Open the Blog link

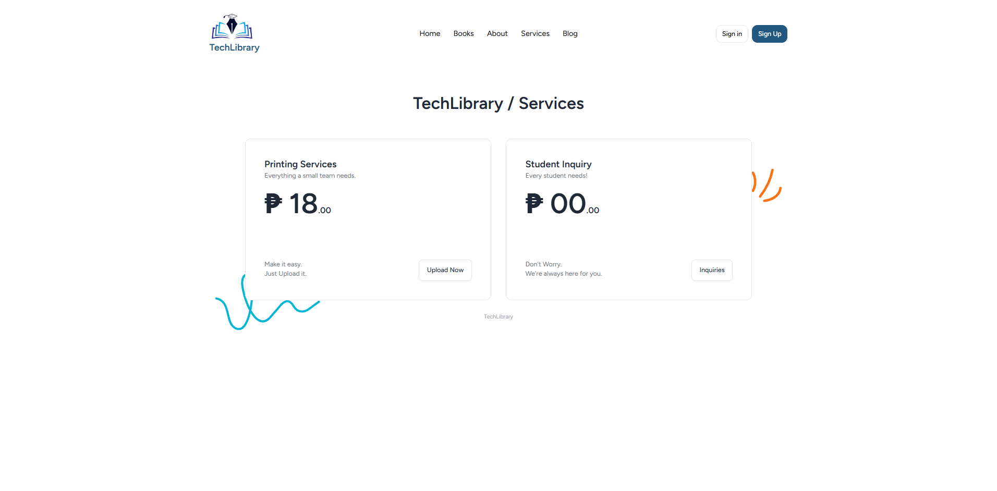pyautogui.click(x=570, y=33)
